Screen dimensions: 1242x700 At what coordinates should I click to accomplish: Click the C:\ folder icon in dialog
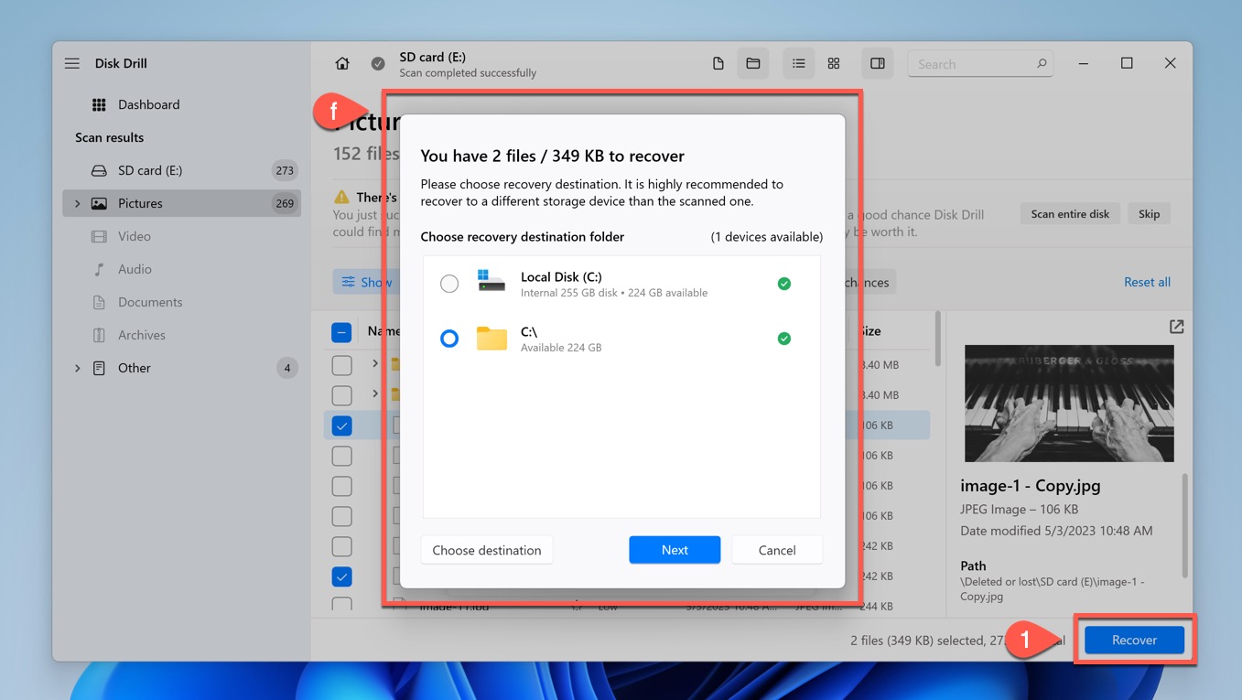[491, 338]
